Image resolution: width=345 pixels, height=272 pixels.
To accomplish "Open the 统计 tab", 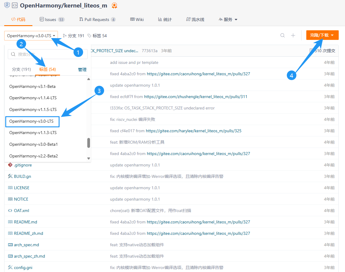I will pyautogui.click(x=165, y=19).
